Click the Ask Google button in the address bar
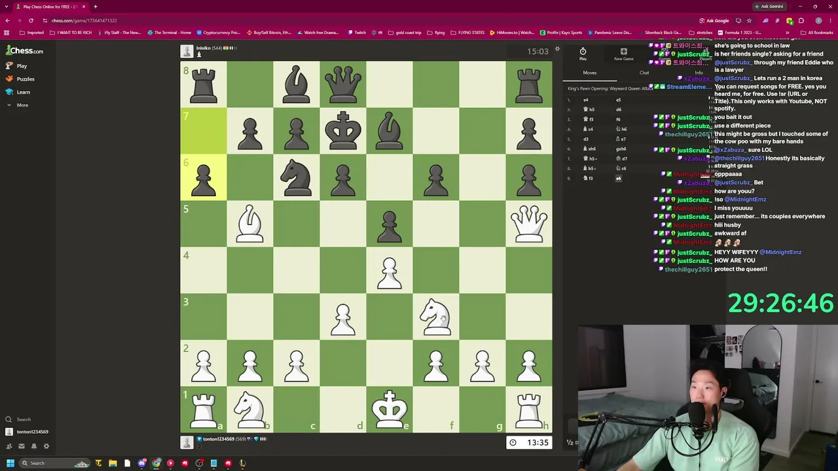The image size is (838, 471). pyautogui.click(x=714, y=20)
